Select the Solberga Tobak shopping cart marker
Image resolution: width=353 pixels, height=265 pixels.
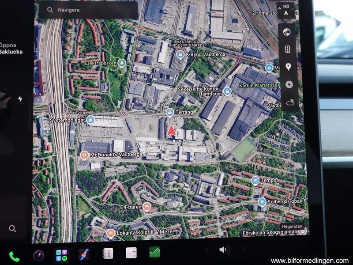tap(262, 202)
